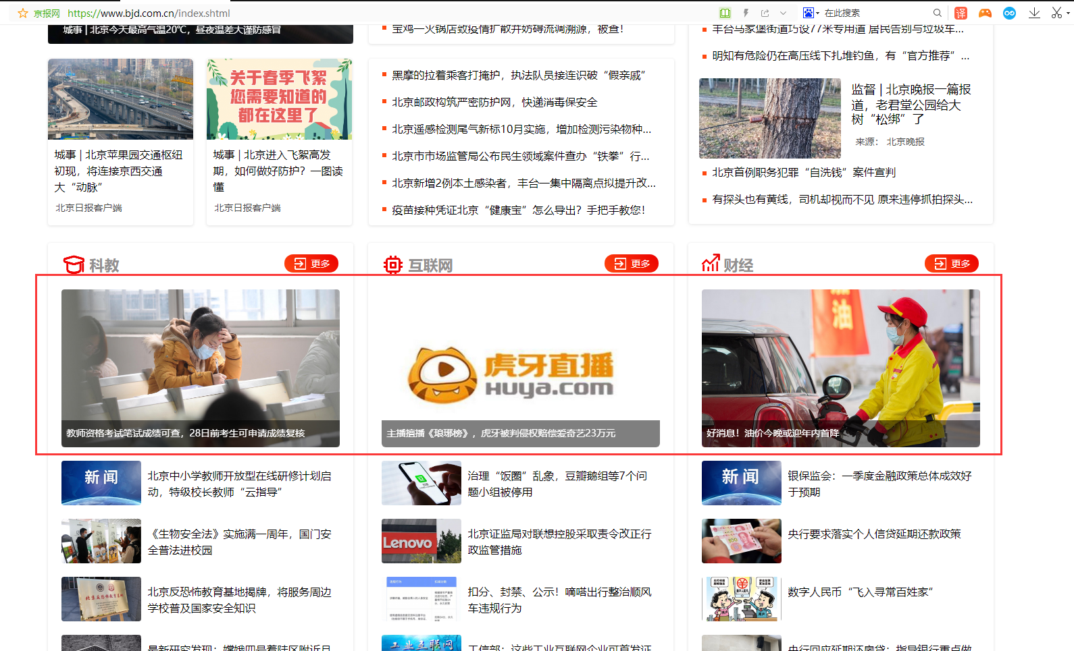Open 银保监会 一季度金融政策 article

[x=880, y=484]
